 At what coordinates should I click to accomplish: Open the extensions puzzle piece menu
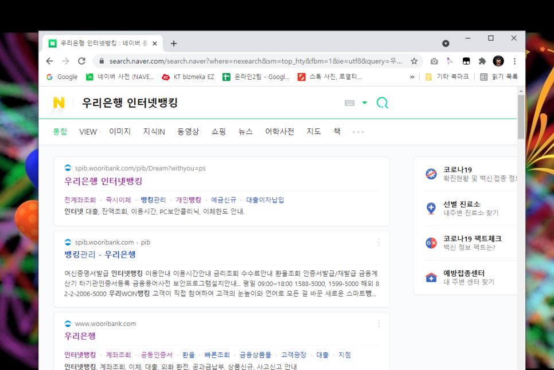click(482, 61)
